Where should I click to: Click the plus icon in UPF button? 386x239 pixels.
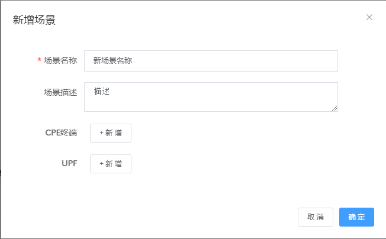(101, 164)
